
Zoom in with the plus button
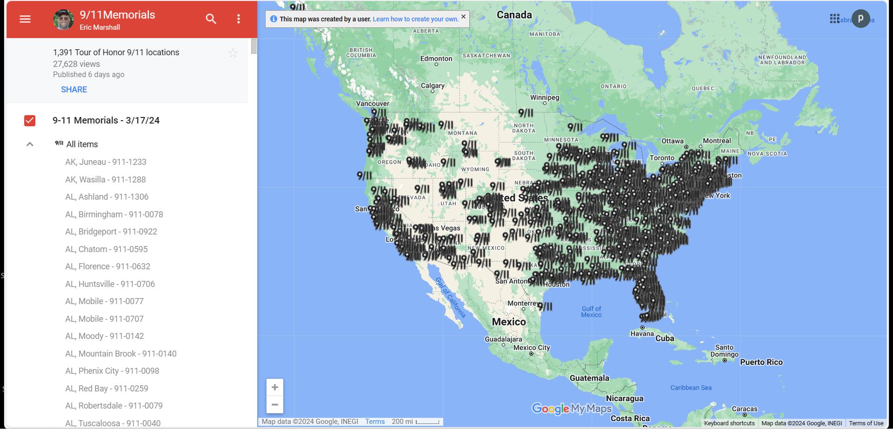click(275, 387)
